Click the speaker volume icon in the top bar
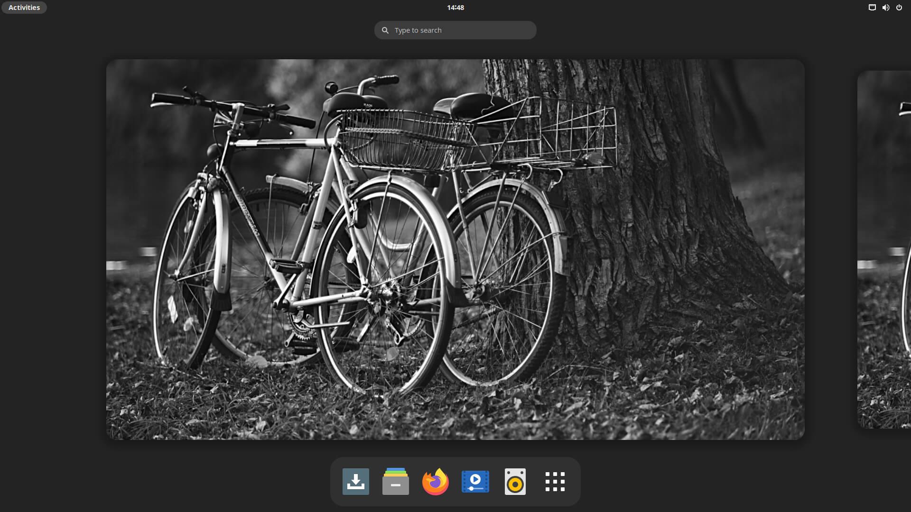The height and width of the screenshot is (512, 911). tap(885, 7)
